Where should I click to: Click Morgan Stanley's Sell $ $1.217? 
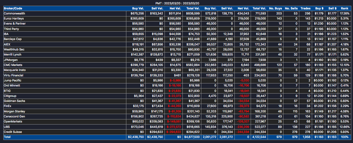333,111
